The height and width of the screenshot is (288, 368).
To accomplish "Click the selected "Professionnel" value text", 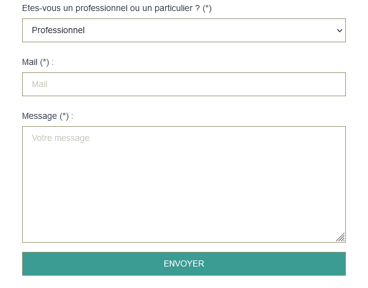I will click(58, 30).
